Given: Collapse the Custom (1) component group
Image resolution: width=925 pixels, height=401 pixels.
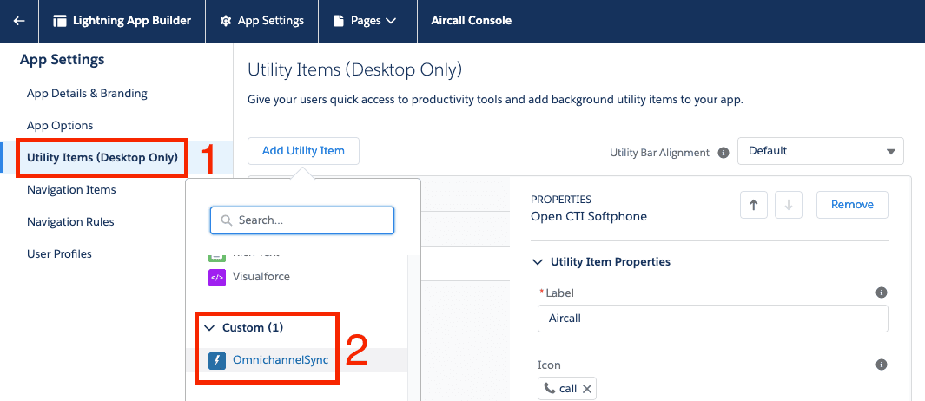Looking at the screenshot, I should point(210,328).
